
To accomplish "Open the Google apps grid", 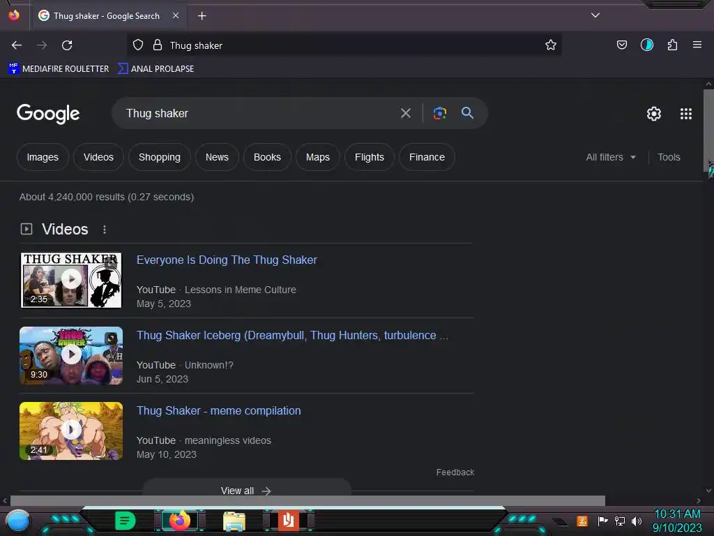I will coord(686,114).
